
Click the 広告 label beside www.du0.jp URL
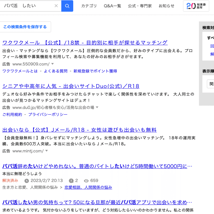pyautogui.click(x=6, y=107)
